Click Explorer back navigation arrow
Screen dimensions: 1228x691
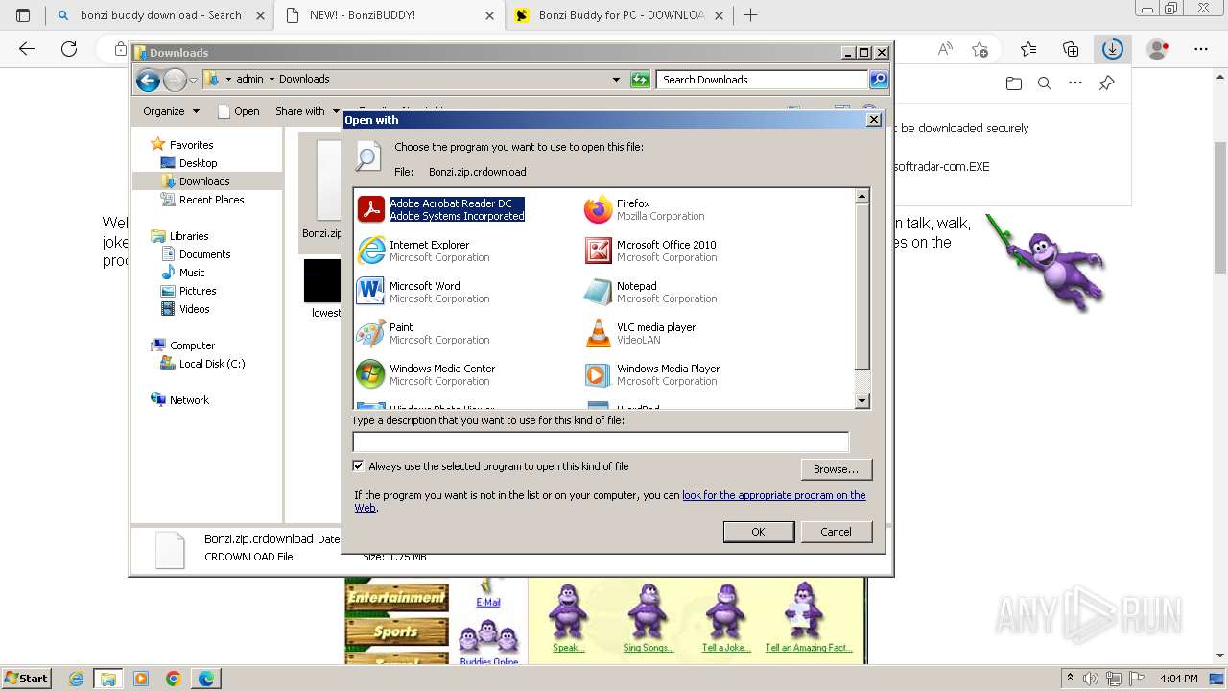[148, 81]
